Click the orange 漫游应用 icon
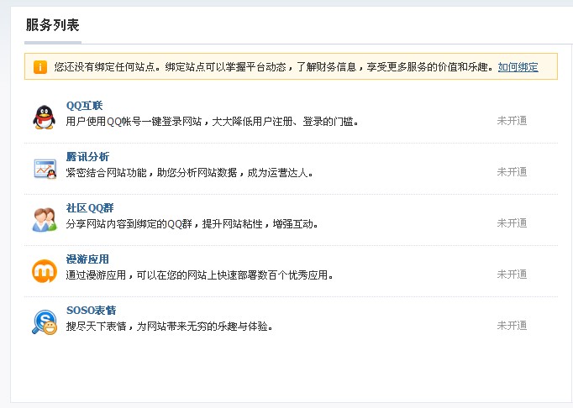Viewport: 573px width, 408px height. pos(45,271)
